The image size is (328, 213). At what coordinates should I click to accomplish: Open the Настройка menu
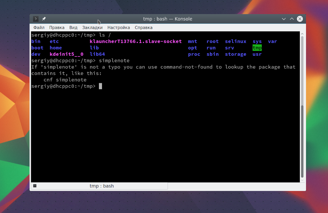[x=118, y=28]
